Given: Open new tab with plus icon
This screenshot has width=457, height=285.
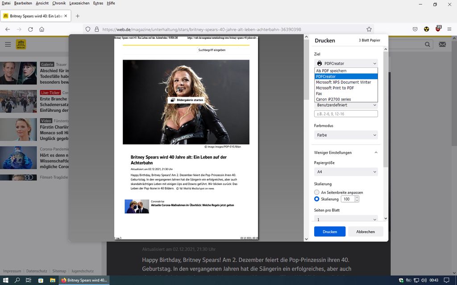Looking at the screenshot, I should tap(78, 16).
